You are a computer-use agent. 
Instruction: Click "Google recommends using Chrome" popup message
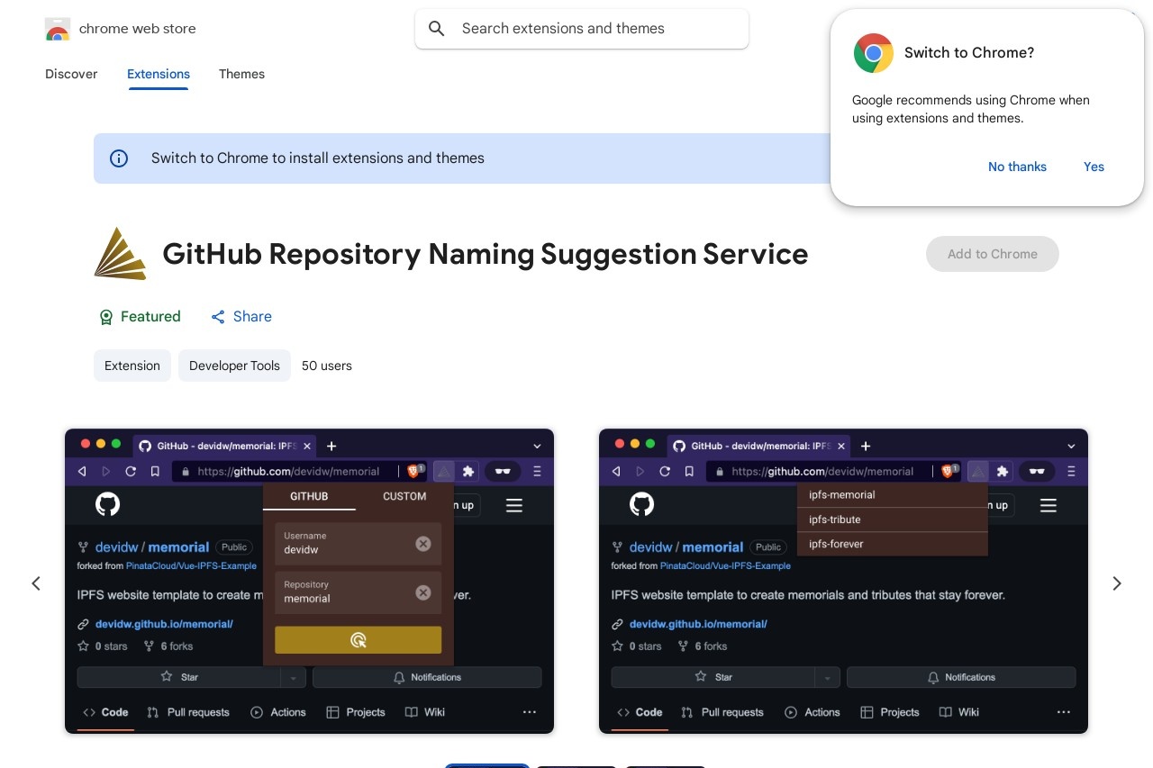[x=971, y=109]
